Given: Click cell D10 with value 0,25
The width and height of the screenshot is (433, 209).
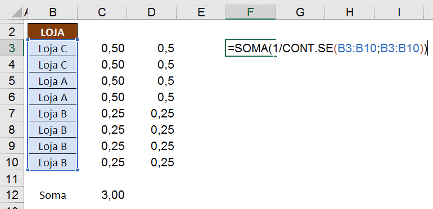Looking at the screenshot, I should click(152, 162).
